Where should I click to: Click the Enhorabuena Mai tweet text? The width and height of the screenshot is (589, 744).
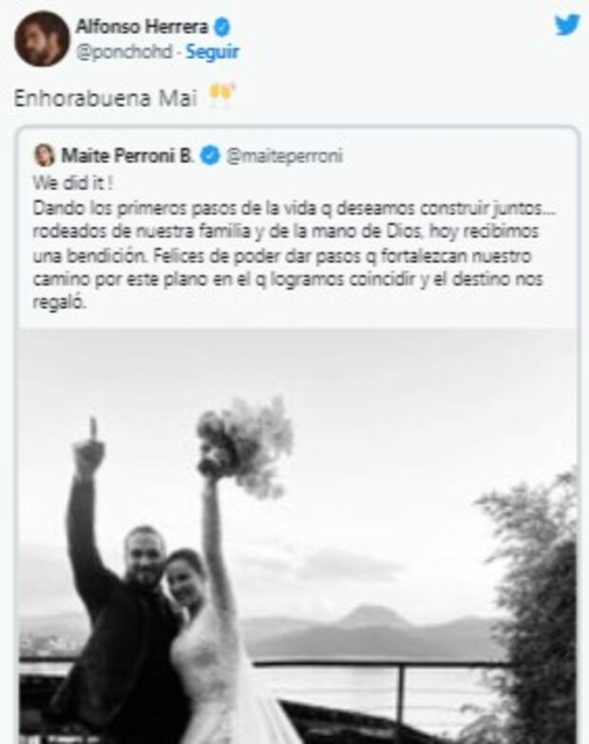(x=105, y=98)
